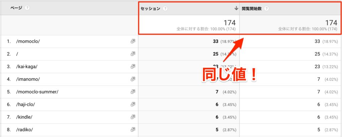Open /kindle/ page via external icon
342x137 pixels.
coord(133,117)
